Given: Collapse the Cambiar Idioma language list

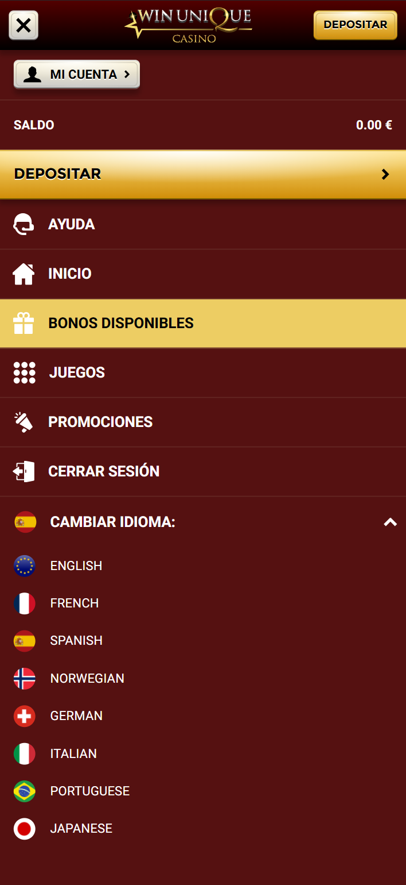Looking at the screenshot, I should tap(390, 522).
